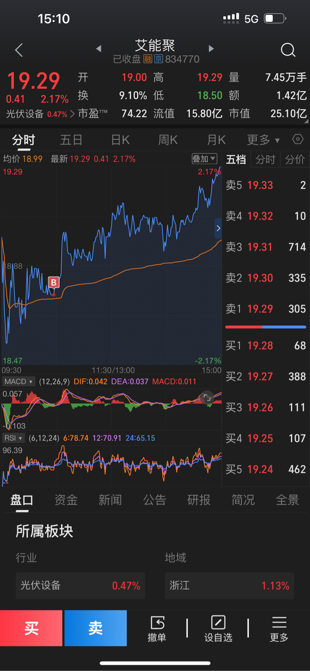The height and width of the screenshot is (671, 310).
Task: Select the 分时 chart tab
Action: coord(24,140)
